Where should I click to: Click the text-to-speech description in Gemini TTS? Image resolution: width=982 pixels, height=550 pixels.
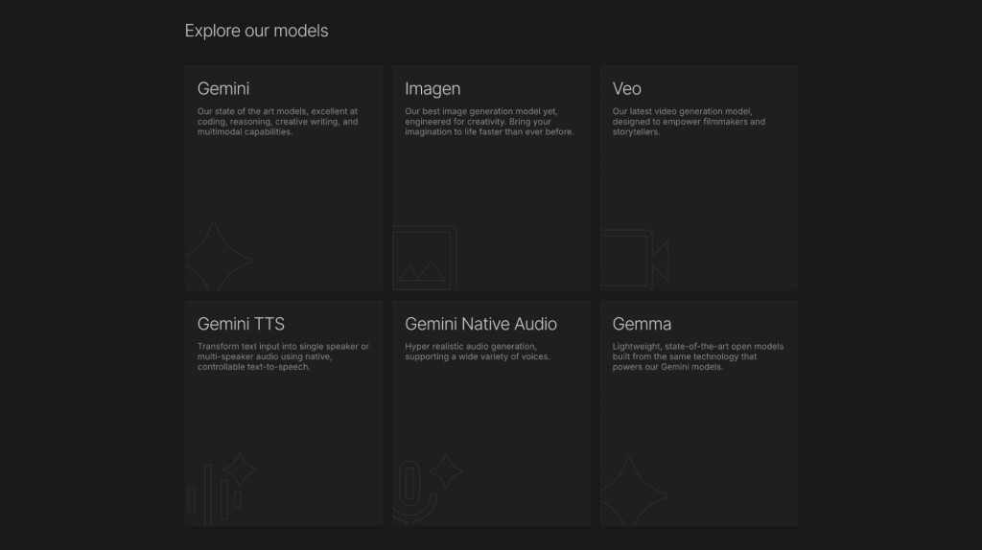point(283,356)
